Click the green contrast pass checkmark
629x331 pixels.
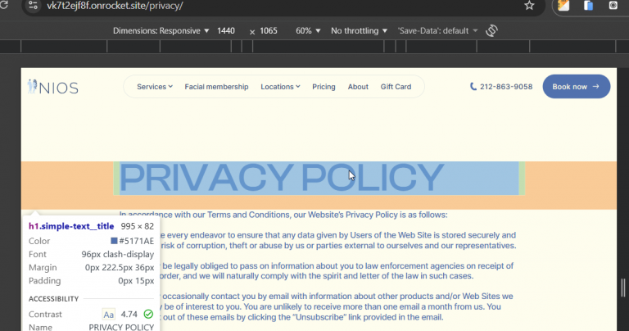pyautogui.click(x=148, y=314)
